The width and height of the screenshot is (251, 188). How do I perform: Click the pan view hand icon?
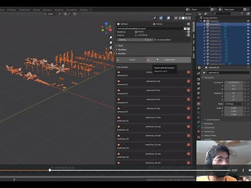click(x=111, y=42)
